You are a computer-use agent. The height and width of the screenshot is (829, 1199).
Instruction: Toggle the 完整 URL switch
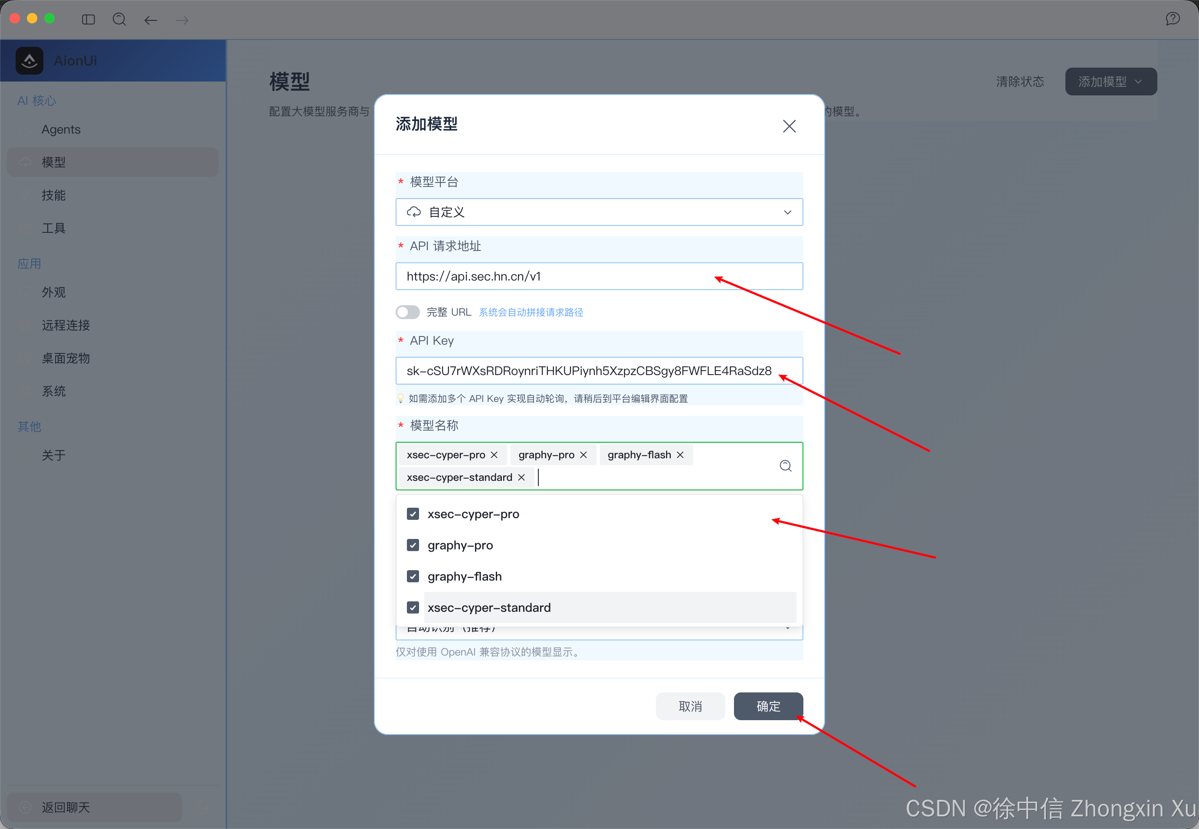pos(407,312)
